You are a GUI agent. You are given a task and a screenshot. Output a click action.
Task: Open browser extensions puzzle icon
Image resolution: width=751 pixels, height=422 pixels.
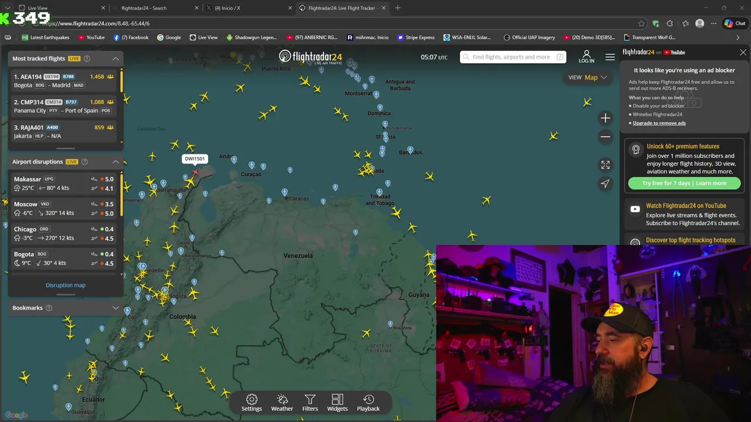[669, 23]
